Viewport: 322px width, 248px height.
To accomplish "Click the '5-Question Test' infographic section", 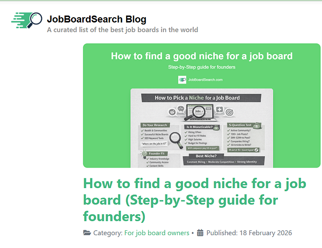I will (x=244, y=137).
